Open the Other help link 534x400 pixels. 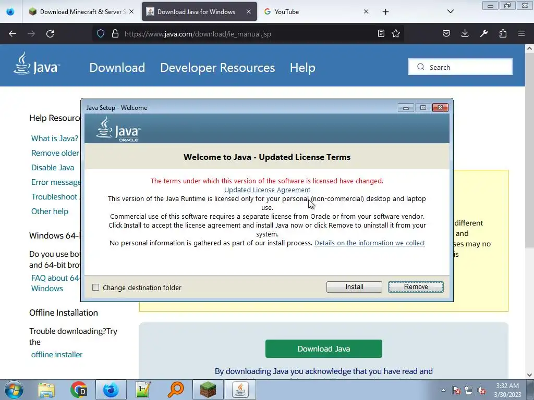point(50,211)
